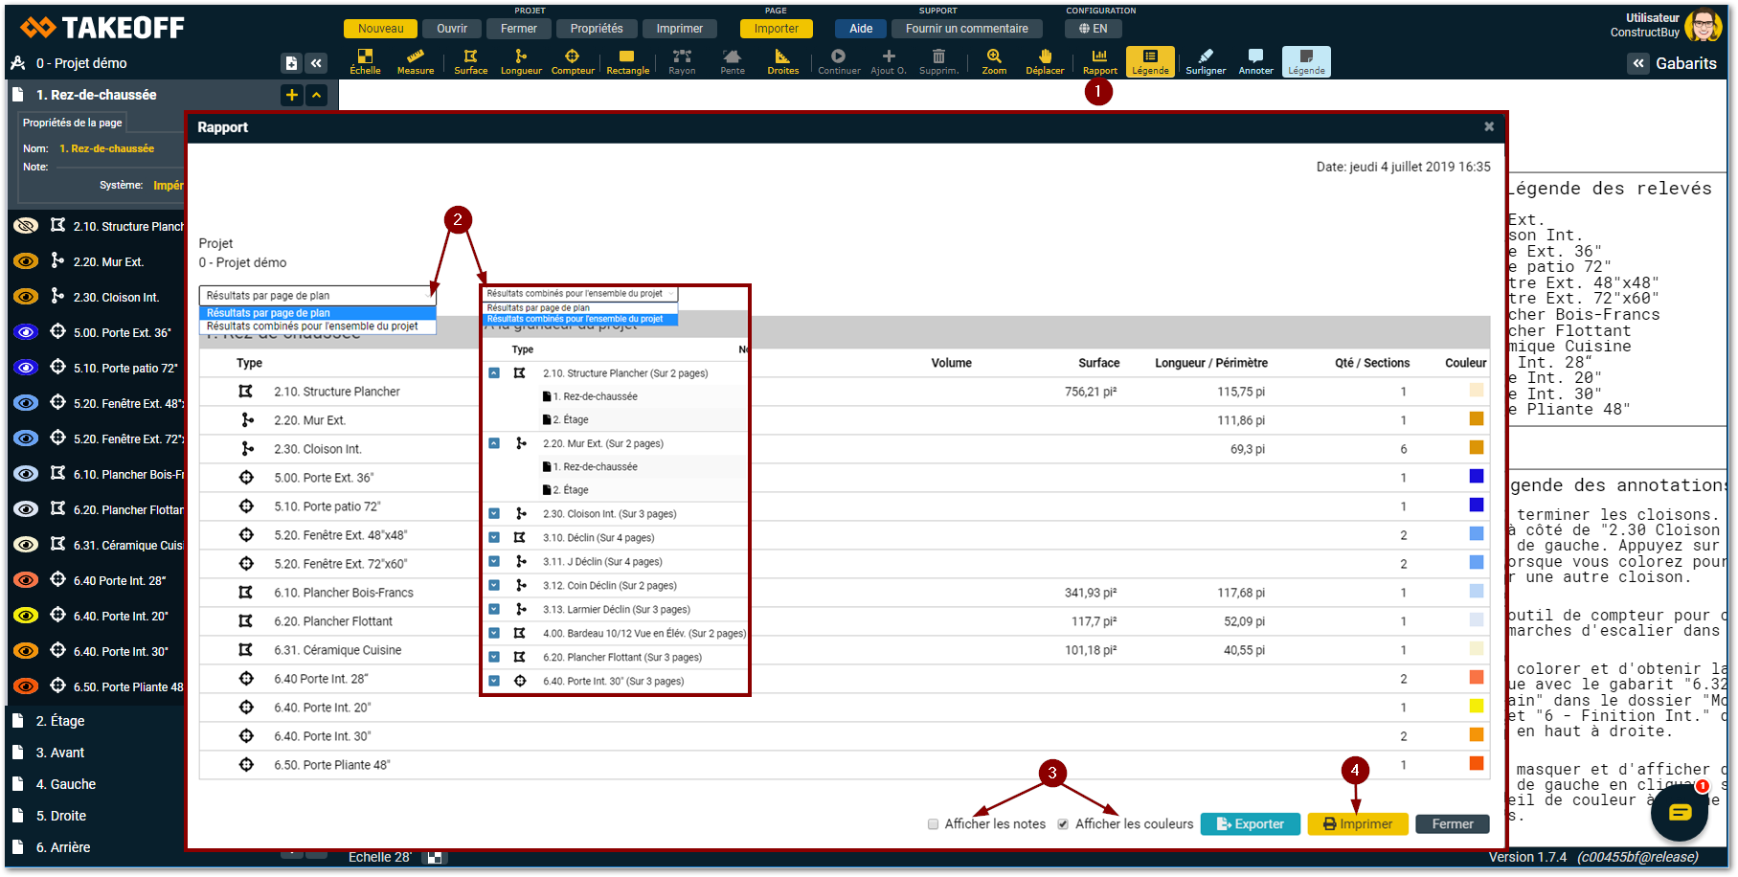This screenshot has height=877, width=1738.
Task: Open the Importer page menu
Action: [x=776, y=29]
